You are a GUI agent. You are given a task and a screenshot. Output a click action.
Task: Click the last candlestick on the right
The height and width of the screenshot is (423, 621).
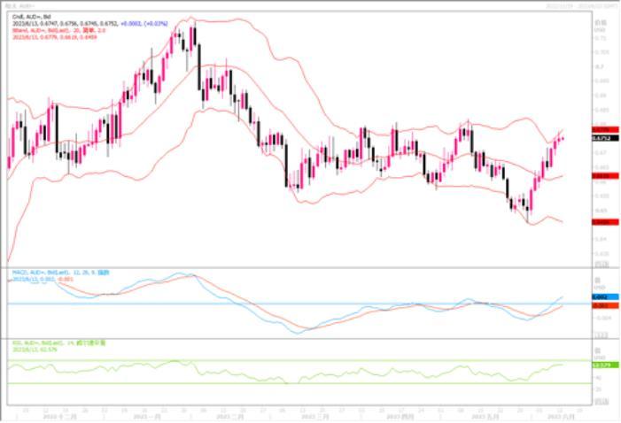tap(562, 138)
